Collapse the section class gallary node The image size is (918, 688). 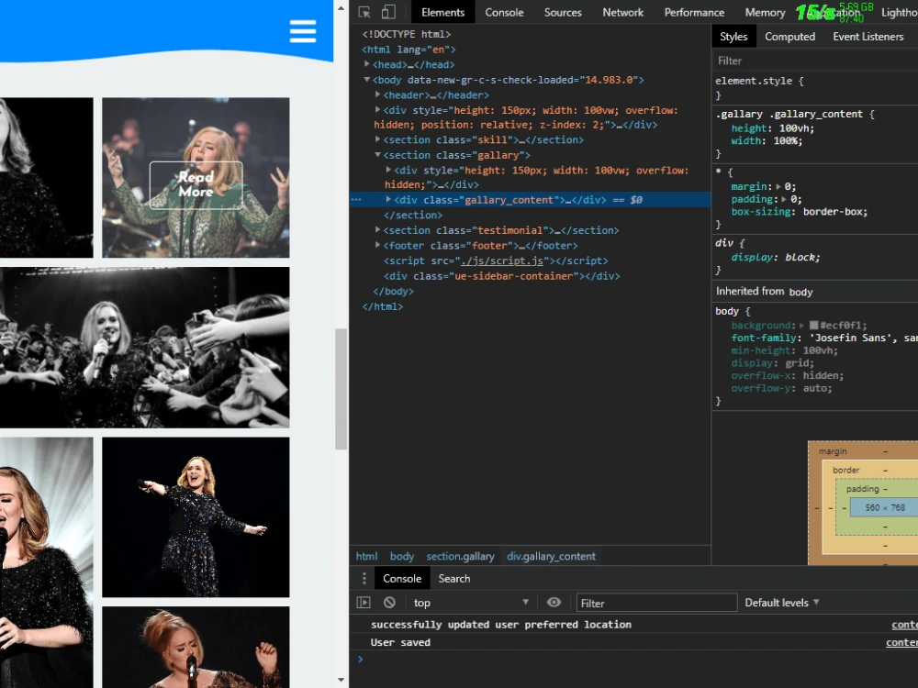(377, 155)
